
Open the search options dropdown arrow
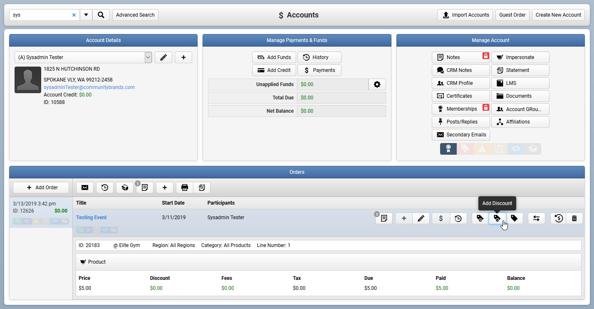pos(86,15)
